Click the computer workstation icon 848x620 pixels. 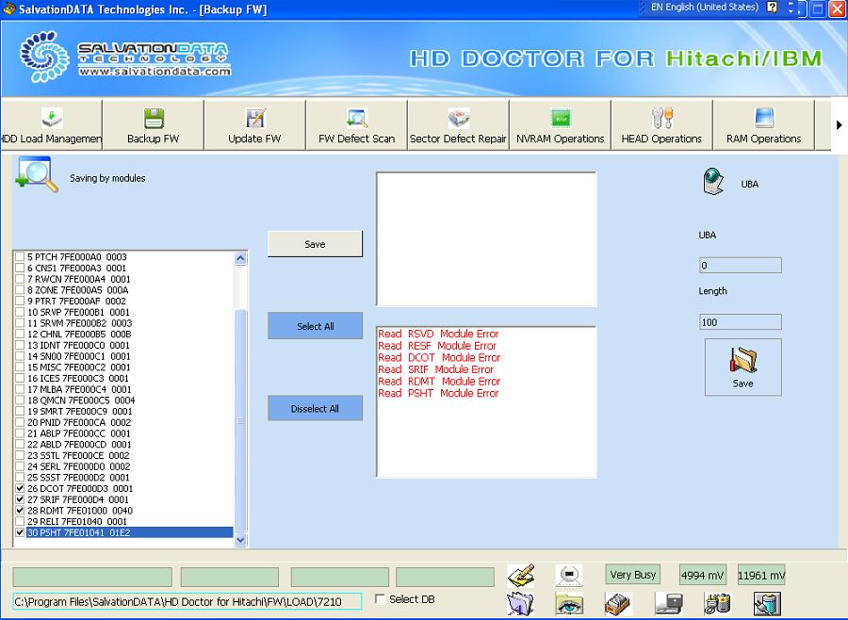668,604
